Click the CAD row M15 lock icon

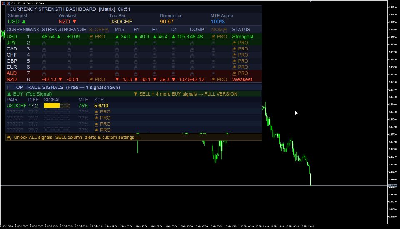(117, 49)
